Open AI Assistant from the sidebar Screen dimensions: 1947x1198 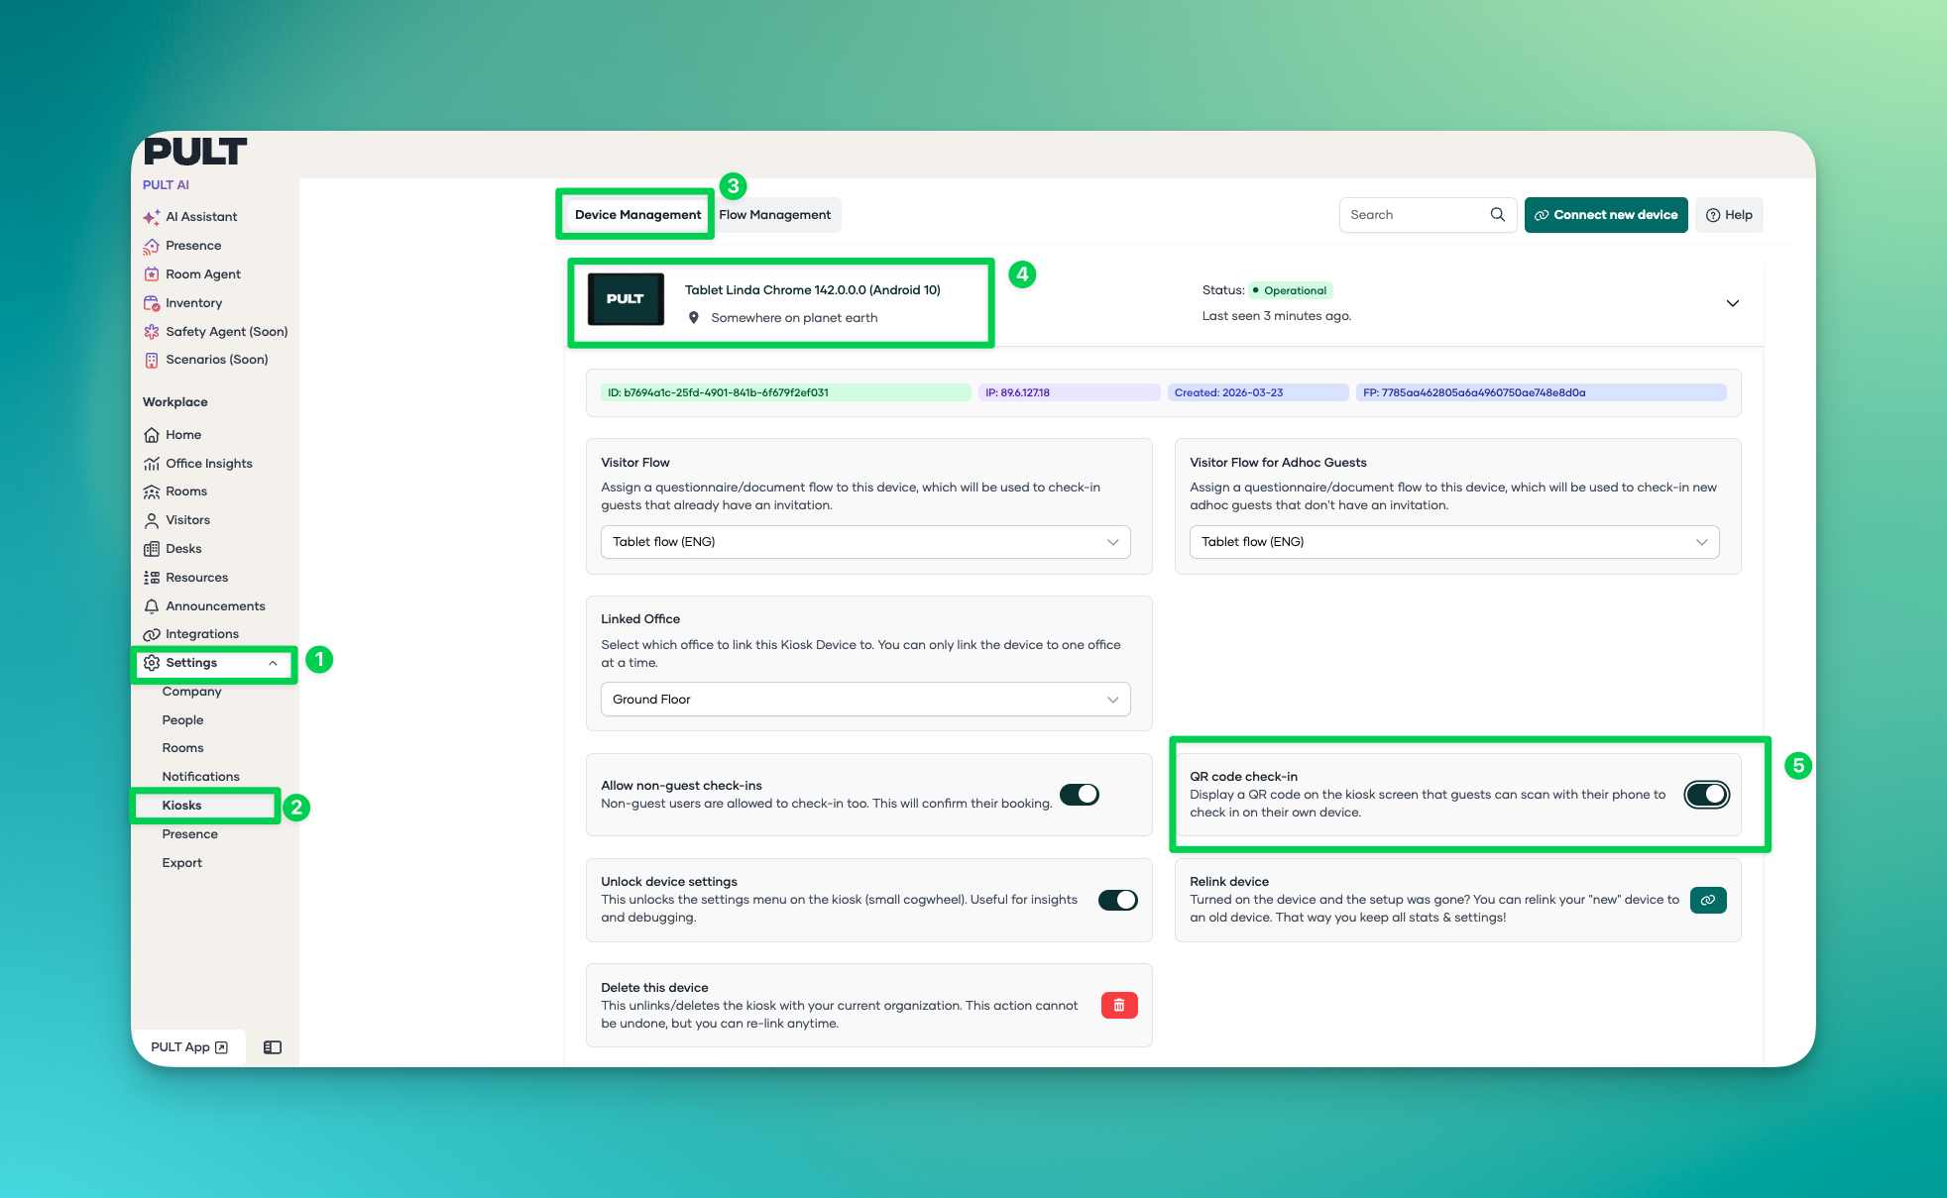[200, 217]
